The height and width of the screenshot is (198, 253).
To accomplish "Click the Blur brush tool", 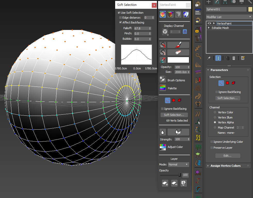I will tap(178, 132).
